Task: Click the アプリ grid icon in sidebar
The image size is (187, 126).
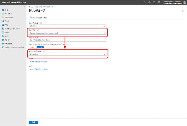Action: pyautogui.click(x=3, y=25)
